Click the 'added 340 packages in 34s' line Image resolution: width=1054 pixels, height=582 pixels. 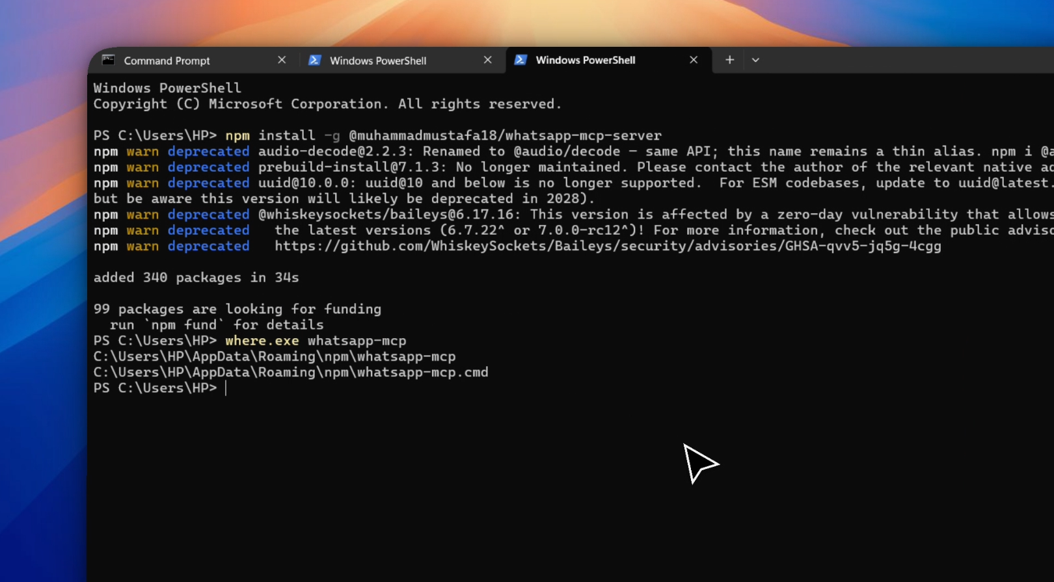point(196,278)
